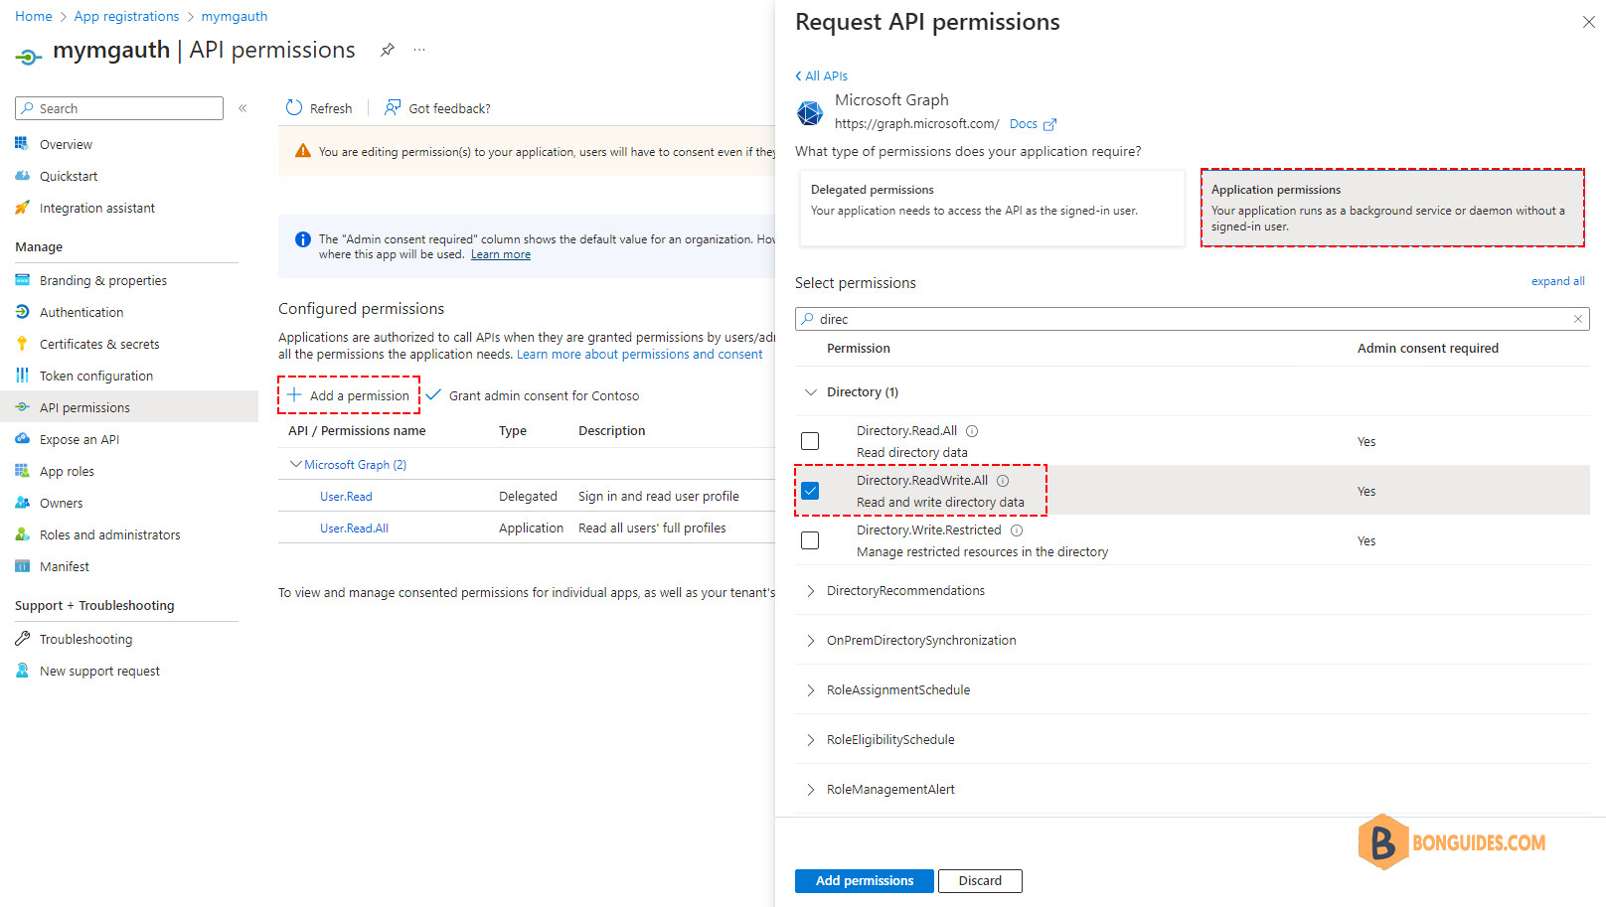Click the Quickstart cloud icon
This screenshot has height=907, width=1606.
pos(22,176)
